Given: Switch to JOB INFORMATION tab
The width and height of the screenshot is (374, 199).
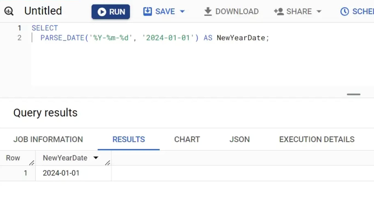Looking at the screenshot, I should pos(48,139).
